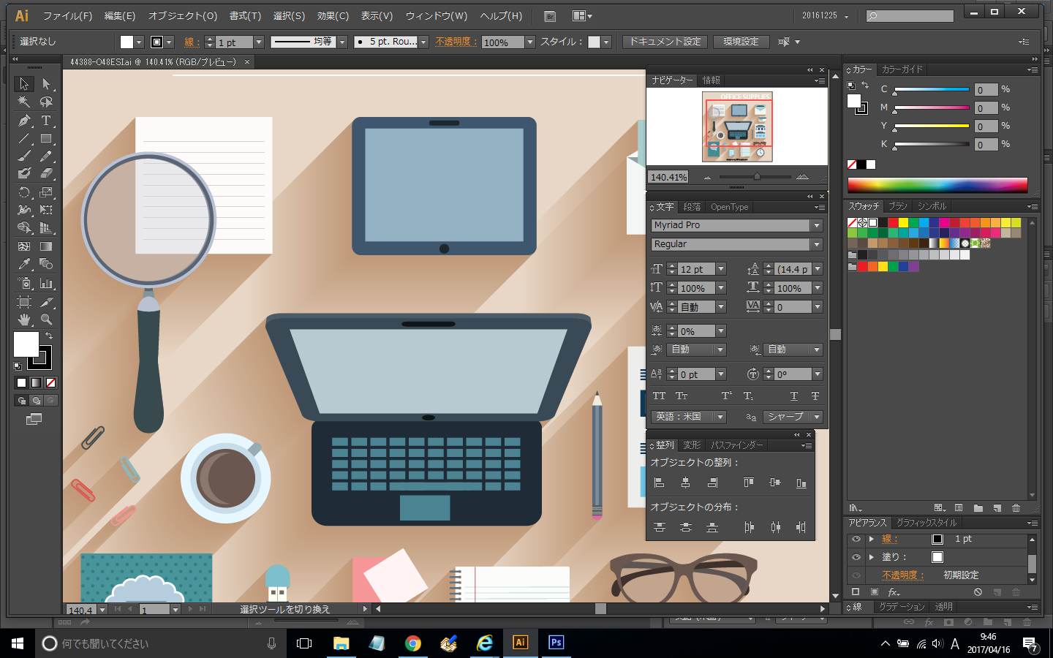Toggle visibility of the fill appearance row
Image resolution: width=1053 pixels, height=658 pixels.
point(856,557)
